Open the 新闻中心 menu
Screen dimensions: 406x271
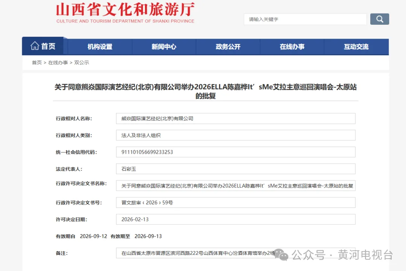[164, 47]
